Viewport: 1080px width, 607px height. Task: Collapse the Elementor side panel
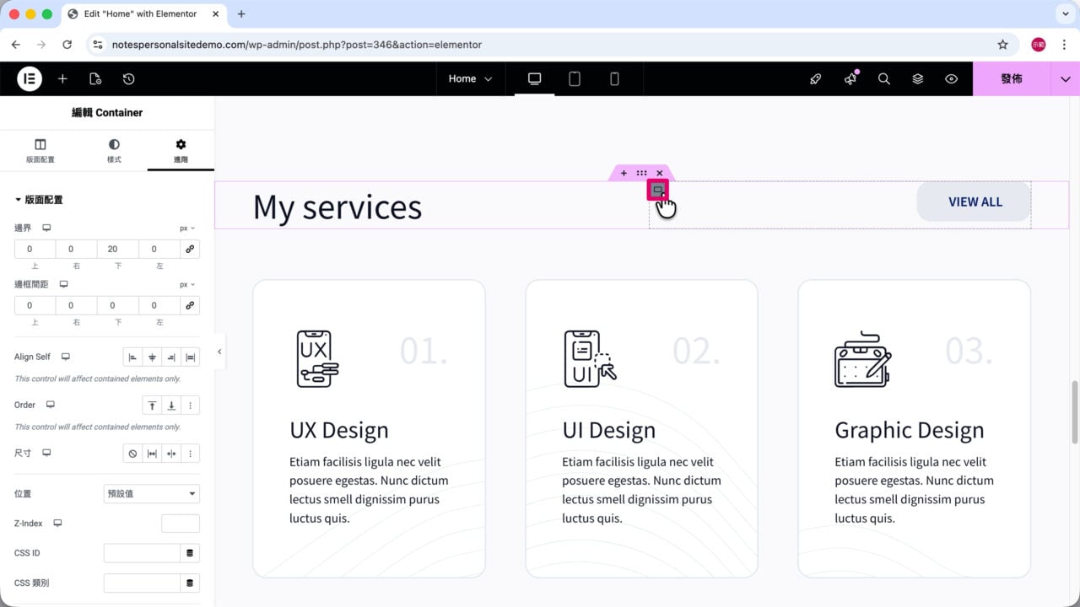click(219, 352)
